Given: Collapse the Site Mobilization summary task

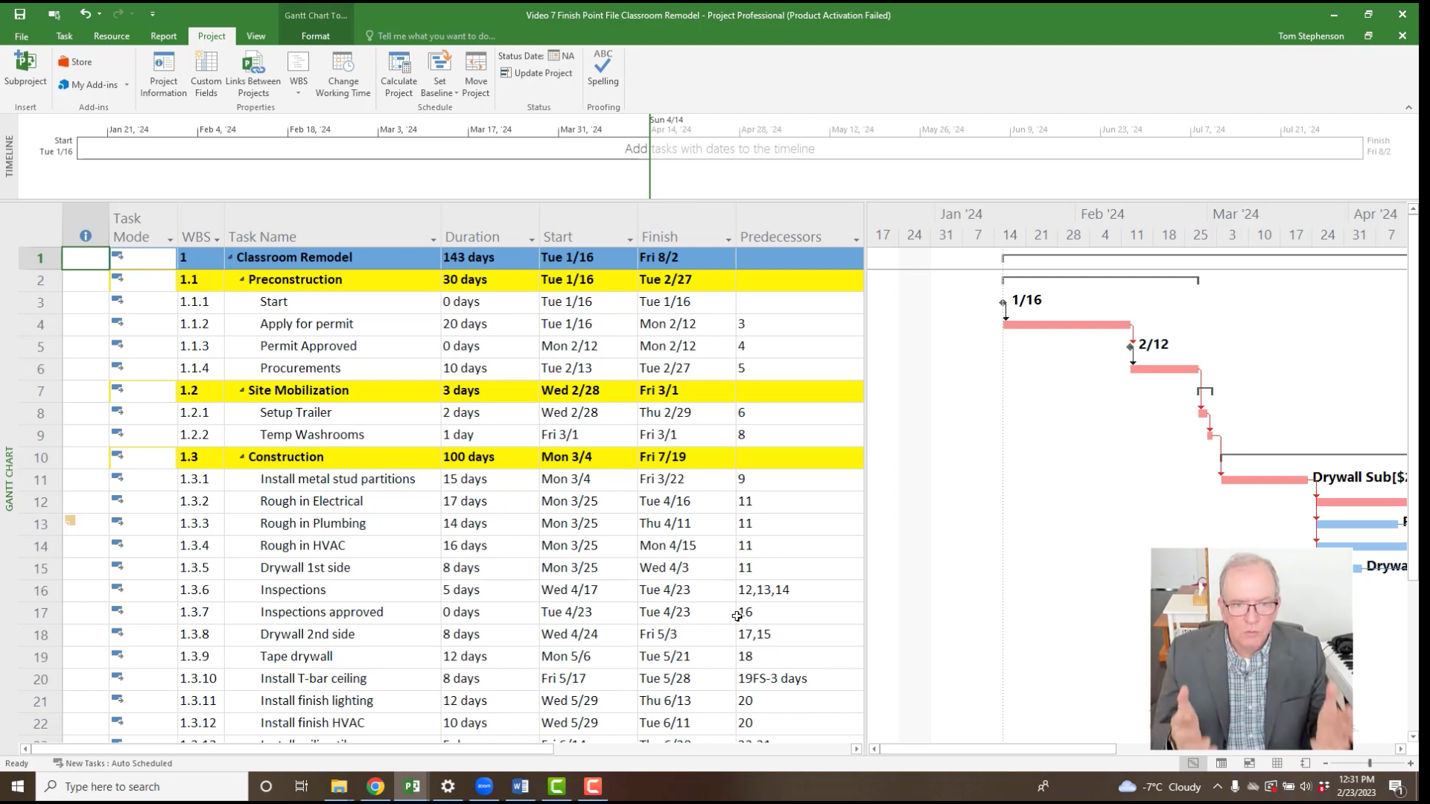Looking at the screenshot, I should [x=242, y=390].
